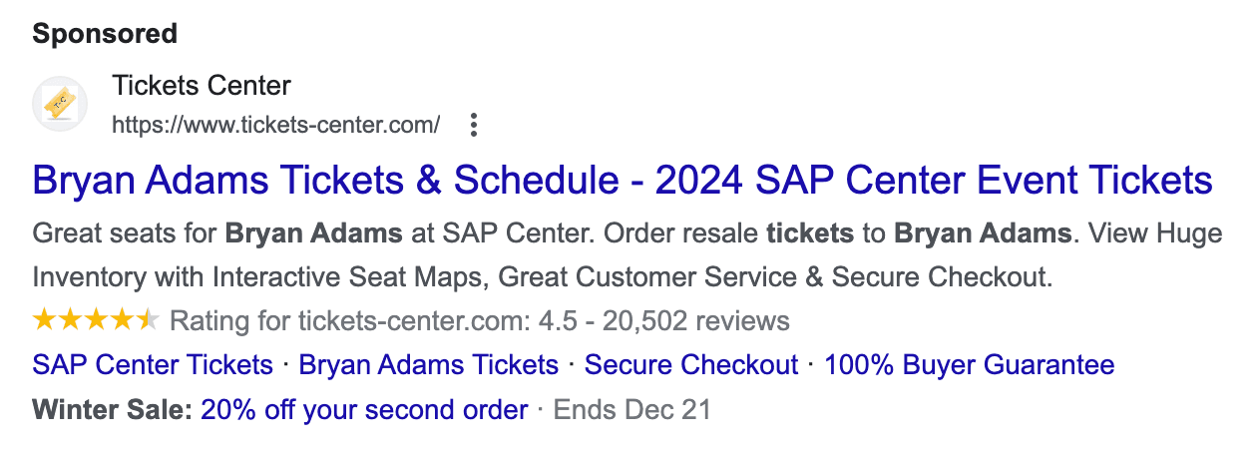Click the half-filled fifth rating star
This screenshot has width=1259, height=461.
[x=148, y=320]
